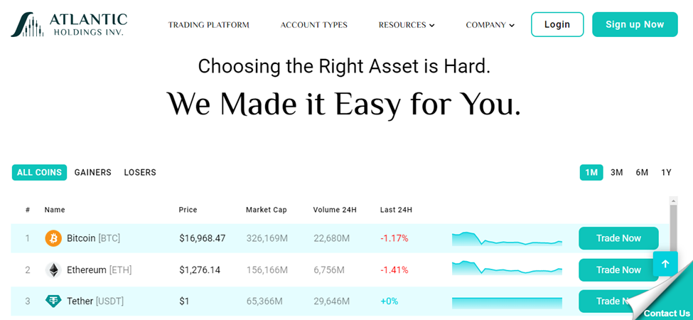
Task: Click the Bitcoin coin icon
Action: click(x=53, y=239)
